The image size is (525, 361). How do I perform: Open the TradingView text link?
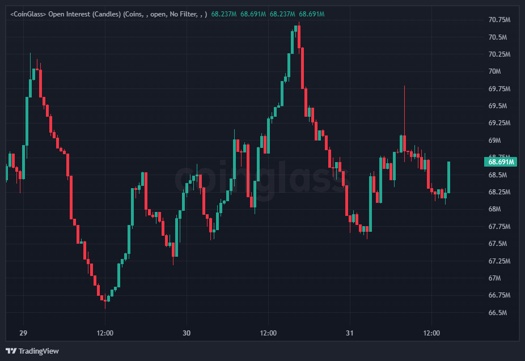(x=38, y=351)
